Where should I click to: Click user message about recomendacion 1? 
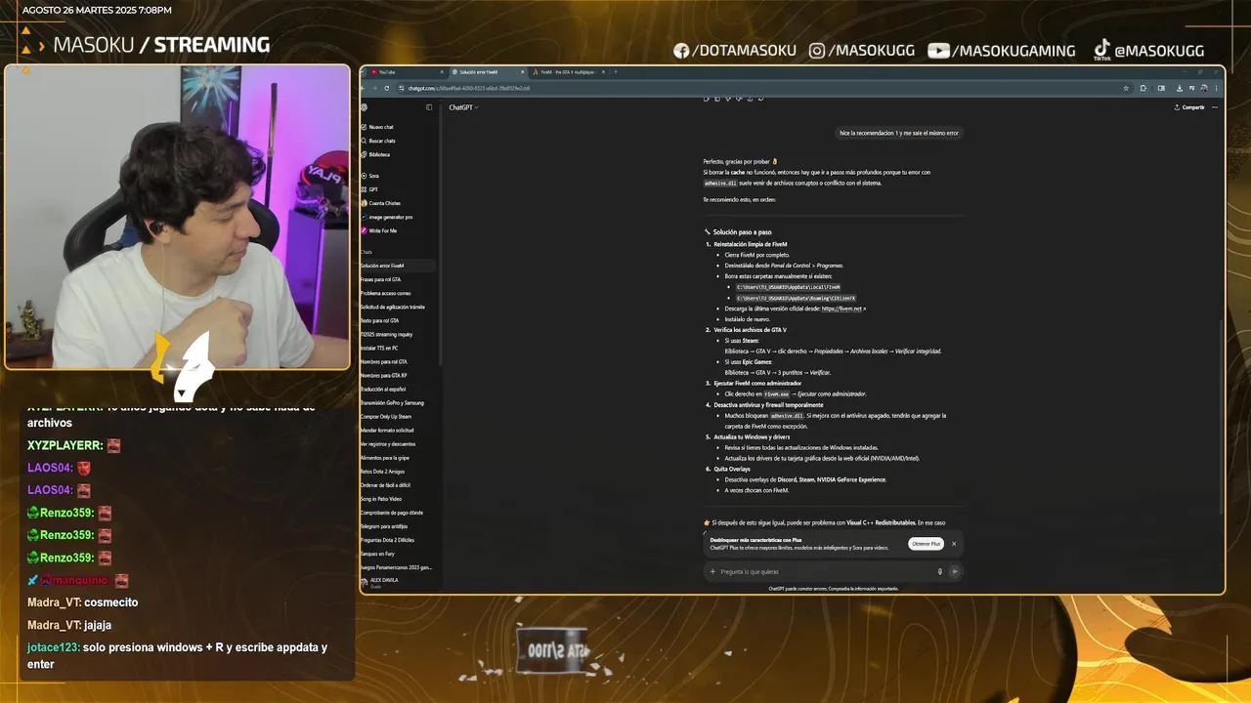point(899,132)
